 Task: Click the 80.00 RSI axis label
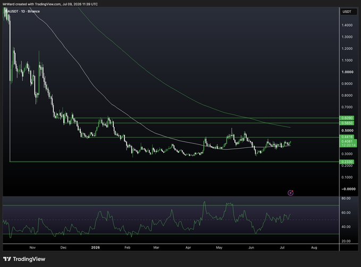click(x=346, y=198)
